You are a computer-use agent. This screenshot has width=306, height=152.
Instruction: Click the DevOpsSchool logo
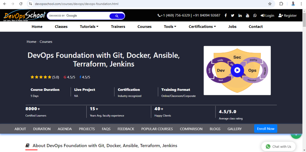coord(24,15)
